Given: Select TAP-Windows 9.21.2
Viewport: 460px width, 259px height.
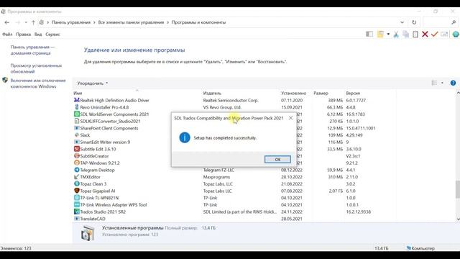Looking at the screenshot, I should tap(100, 163).
